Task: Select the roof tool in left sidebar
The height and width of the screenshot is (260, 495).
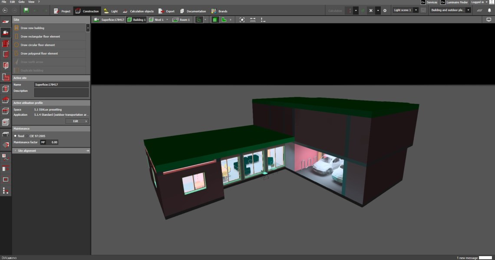Action: coord(5,100)
